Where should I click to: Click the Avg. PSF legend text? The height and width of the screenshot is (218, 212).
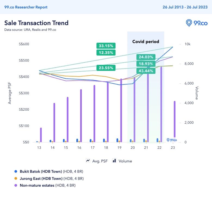(x=100, y=161)
